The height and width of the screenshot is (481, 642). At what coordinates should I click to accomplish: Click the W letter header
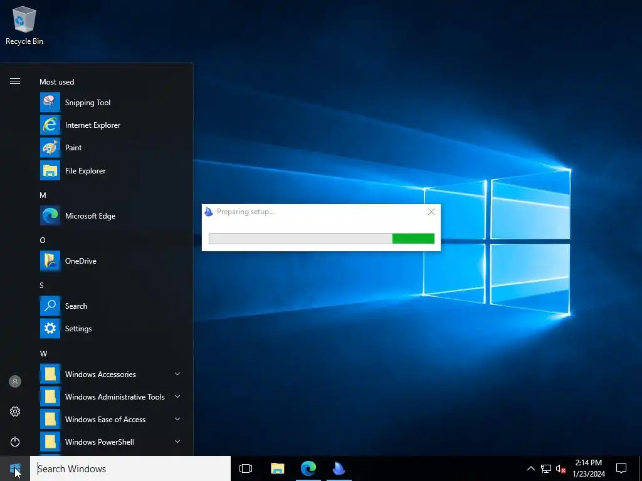(x=43, y=353)
